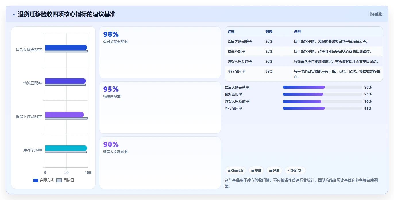Screen dimensions: 394x200
Task: Click the indigo 物流匹配率 actual bar in chart
Action: (65, 81)
